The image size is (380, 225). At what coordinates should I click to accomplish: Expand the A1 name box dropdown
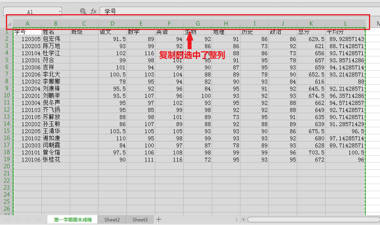60,11
